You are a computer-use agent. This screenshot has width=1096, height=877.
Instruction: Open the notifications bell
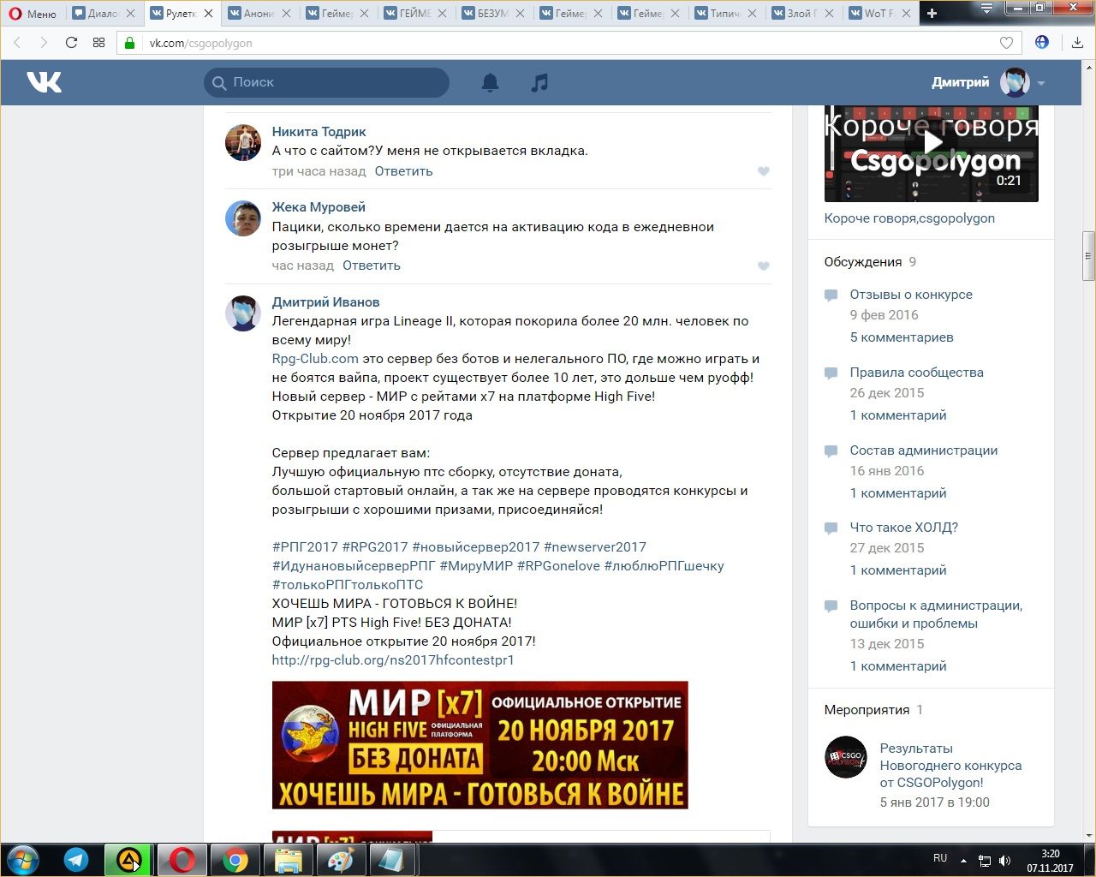[490, 82]
